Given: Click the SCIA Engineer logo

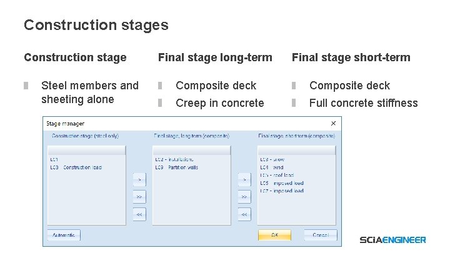Looking at the screenshot, I should (x=392, y=240).
